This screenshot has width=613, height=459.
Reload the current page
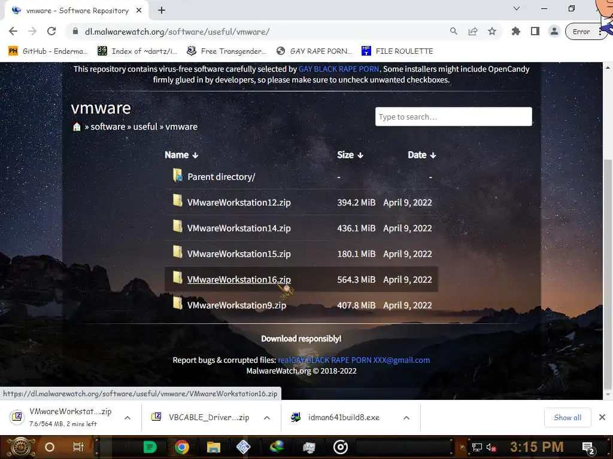click(51, 32)
